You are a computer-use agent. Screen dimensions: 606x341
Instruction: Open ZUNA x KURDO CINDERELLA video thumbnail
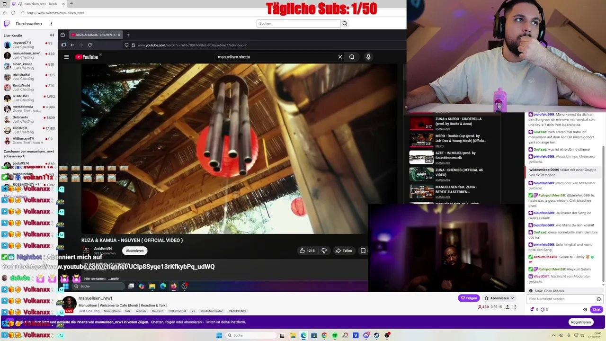421,123
